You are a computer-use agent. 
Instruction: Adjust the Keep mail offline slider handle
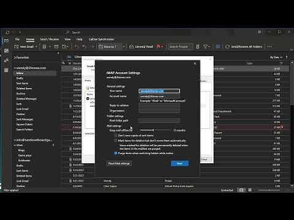pos(153,130)
